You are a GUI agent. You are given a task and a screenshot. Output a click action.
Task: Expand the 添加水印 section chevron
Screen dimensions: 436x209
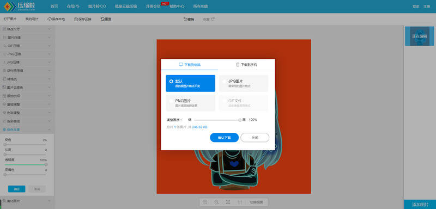coord(49,96)
